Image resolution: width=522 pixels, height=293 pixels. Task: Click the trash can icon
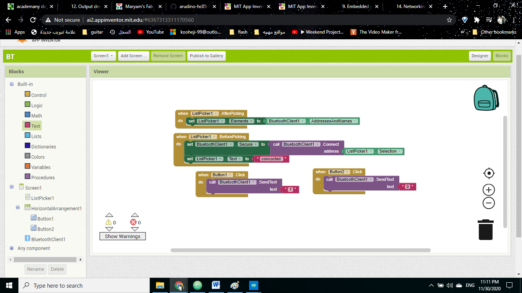[x=486, y=230]
